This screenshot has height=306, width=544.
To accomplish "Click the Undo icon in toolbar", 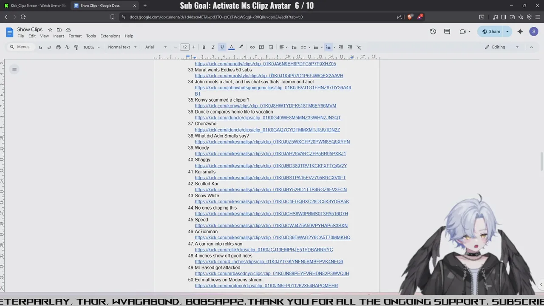I will click(40, 47).
